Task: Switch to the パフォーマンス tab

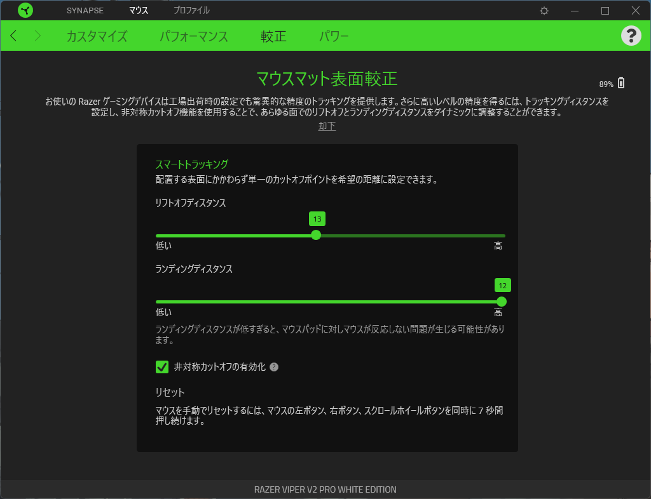Action: point(194,36)
